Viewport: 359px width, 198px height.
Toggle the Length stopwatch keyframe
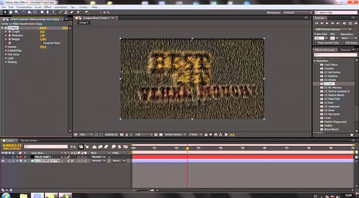click(10, 32)
